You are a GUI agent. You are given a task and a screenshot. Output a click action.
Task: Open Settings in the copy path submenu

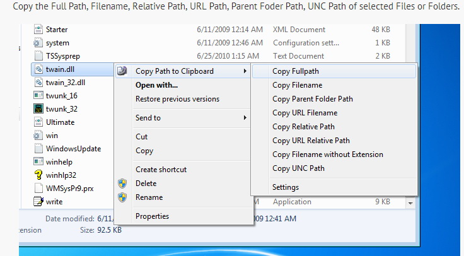[x=286, y=187]
